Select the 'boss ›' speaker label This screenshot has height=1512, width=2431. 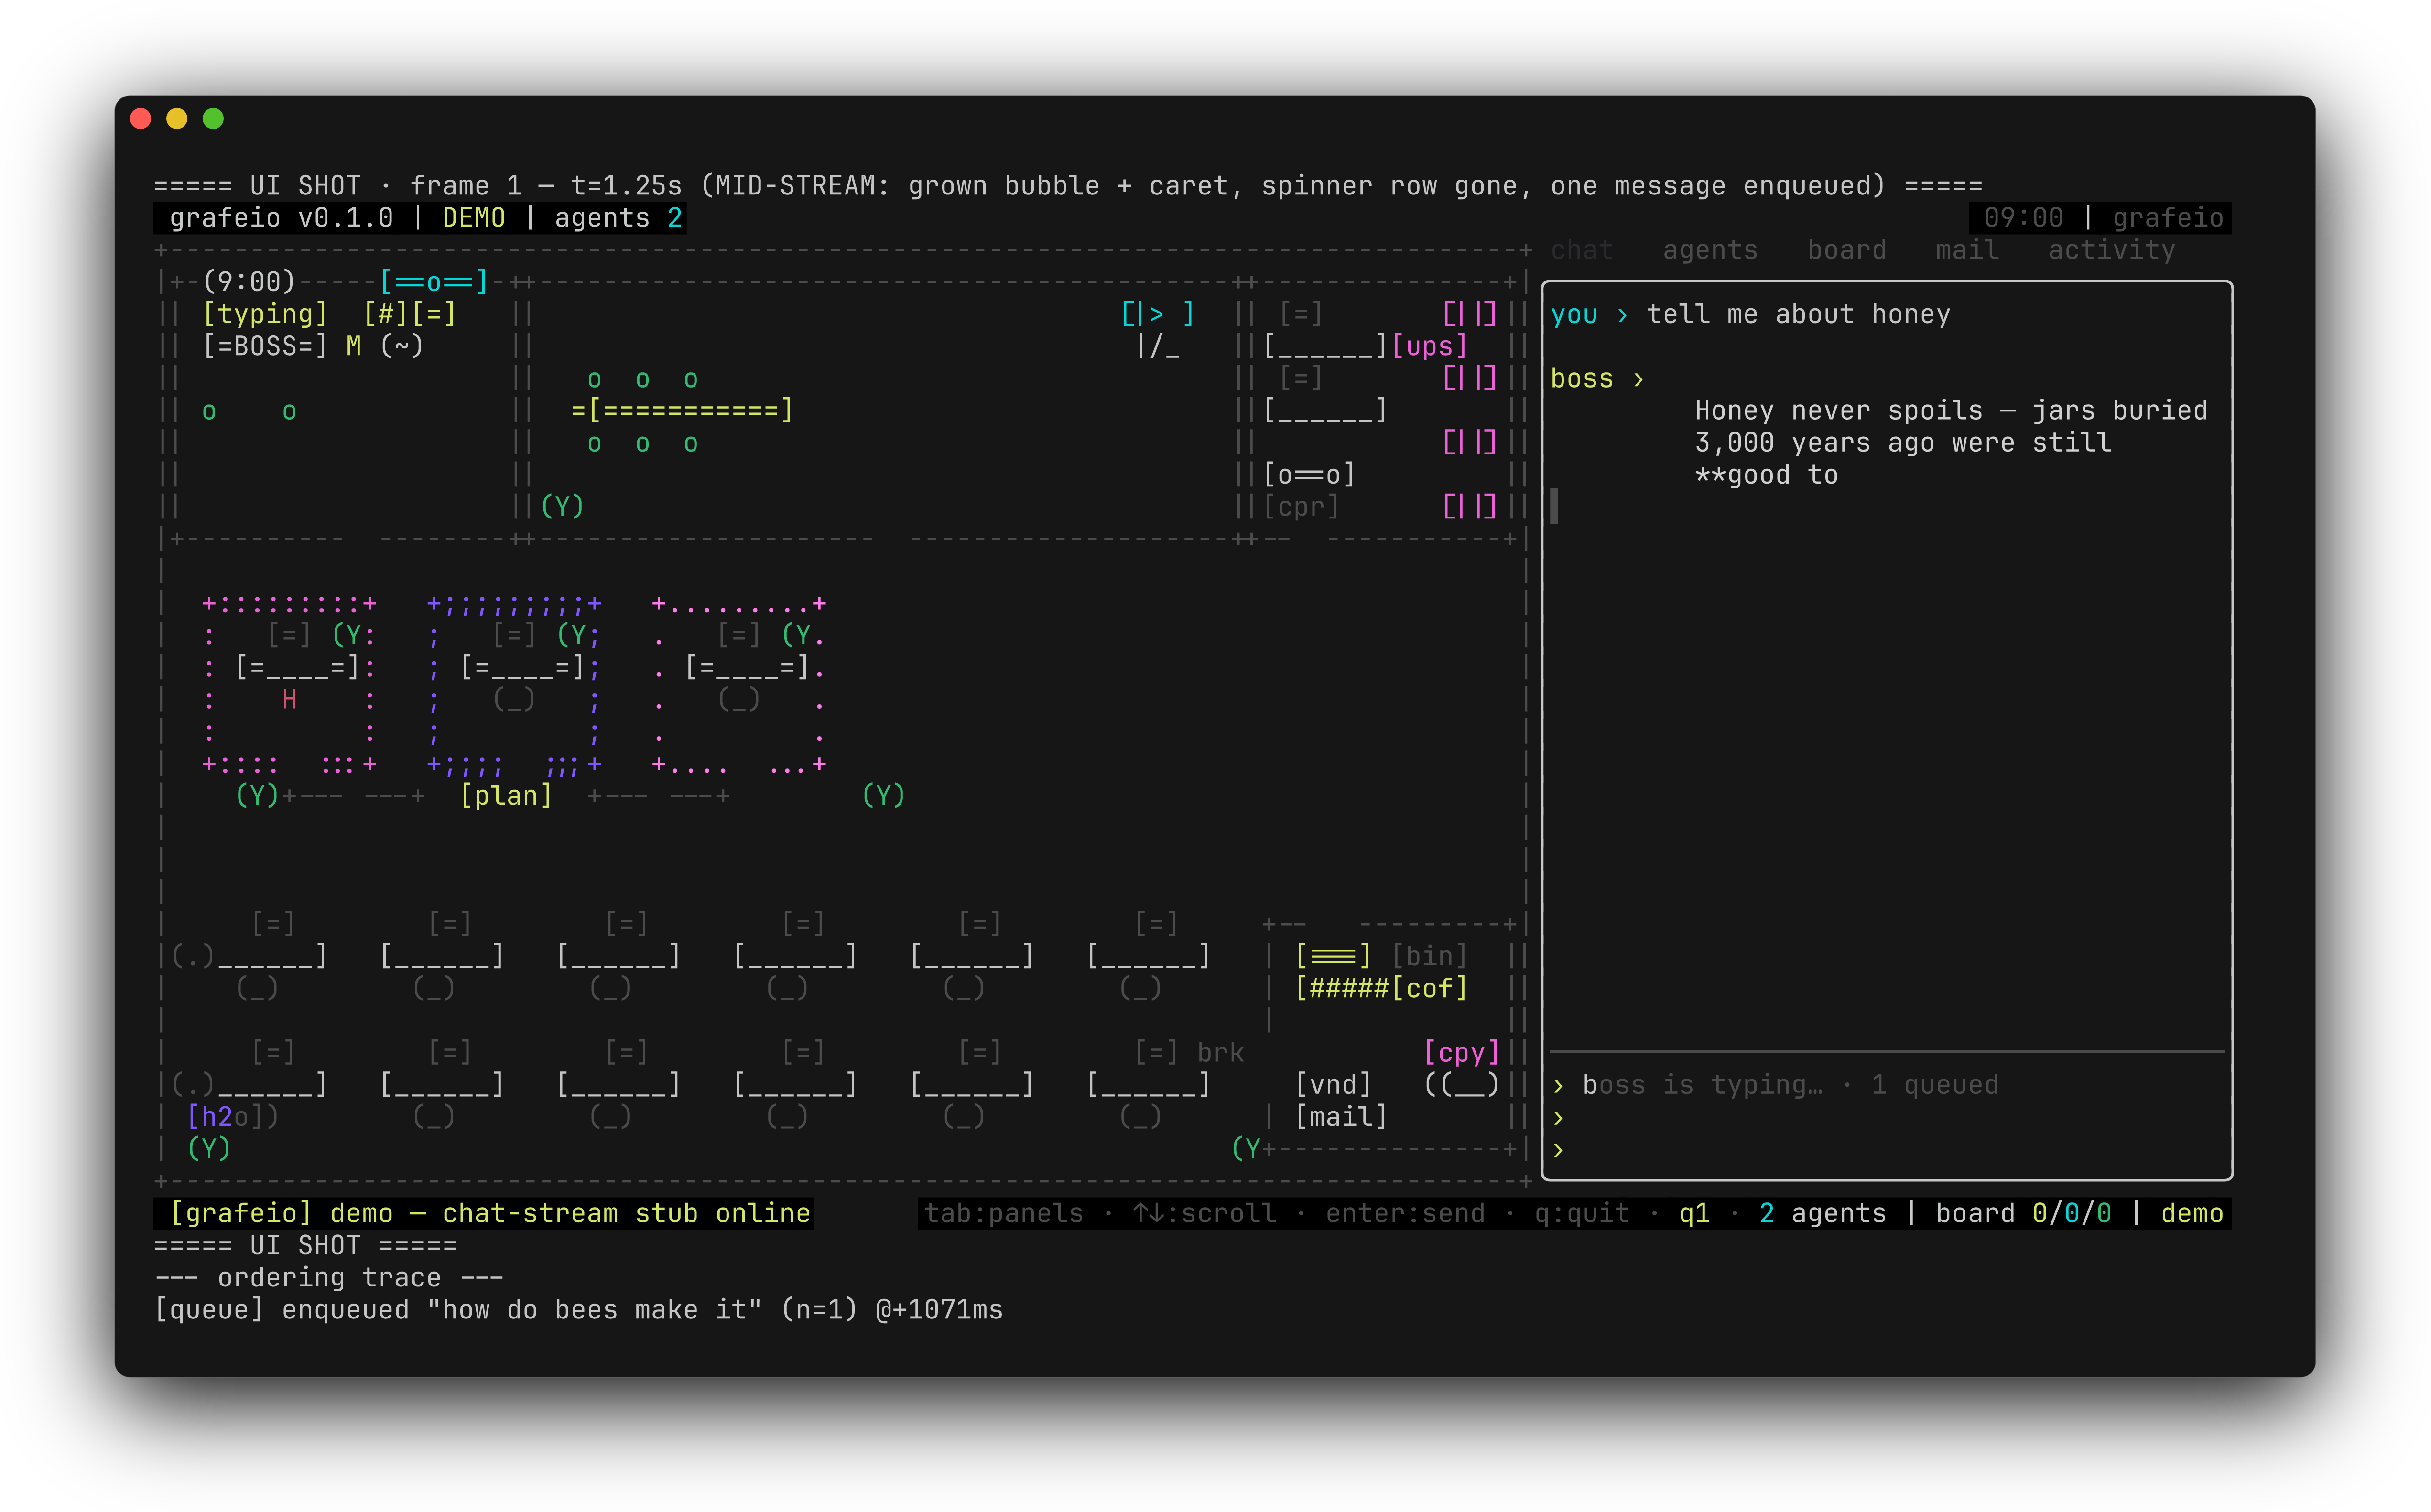(x=1597, y=378)
